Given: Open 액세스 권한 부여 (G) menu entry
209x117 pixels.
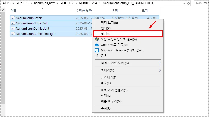Looking at the screenshot, I should (x=128, y=63).
